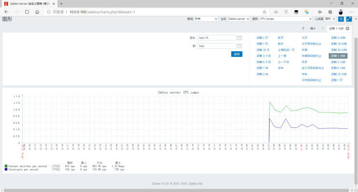Select the 今天到目前为止 link

(x=311, y=43)
